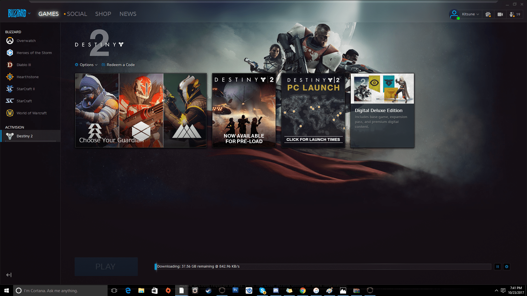Switch to the Shop tab
The width and height of the screenshot is (527, 296).
click(x=103, y=14)
